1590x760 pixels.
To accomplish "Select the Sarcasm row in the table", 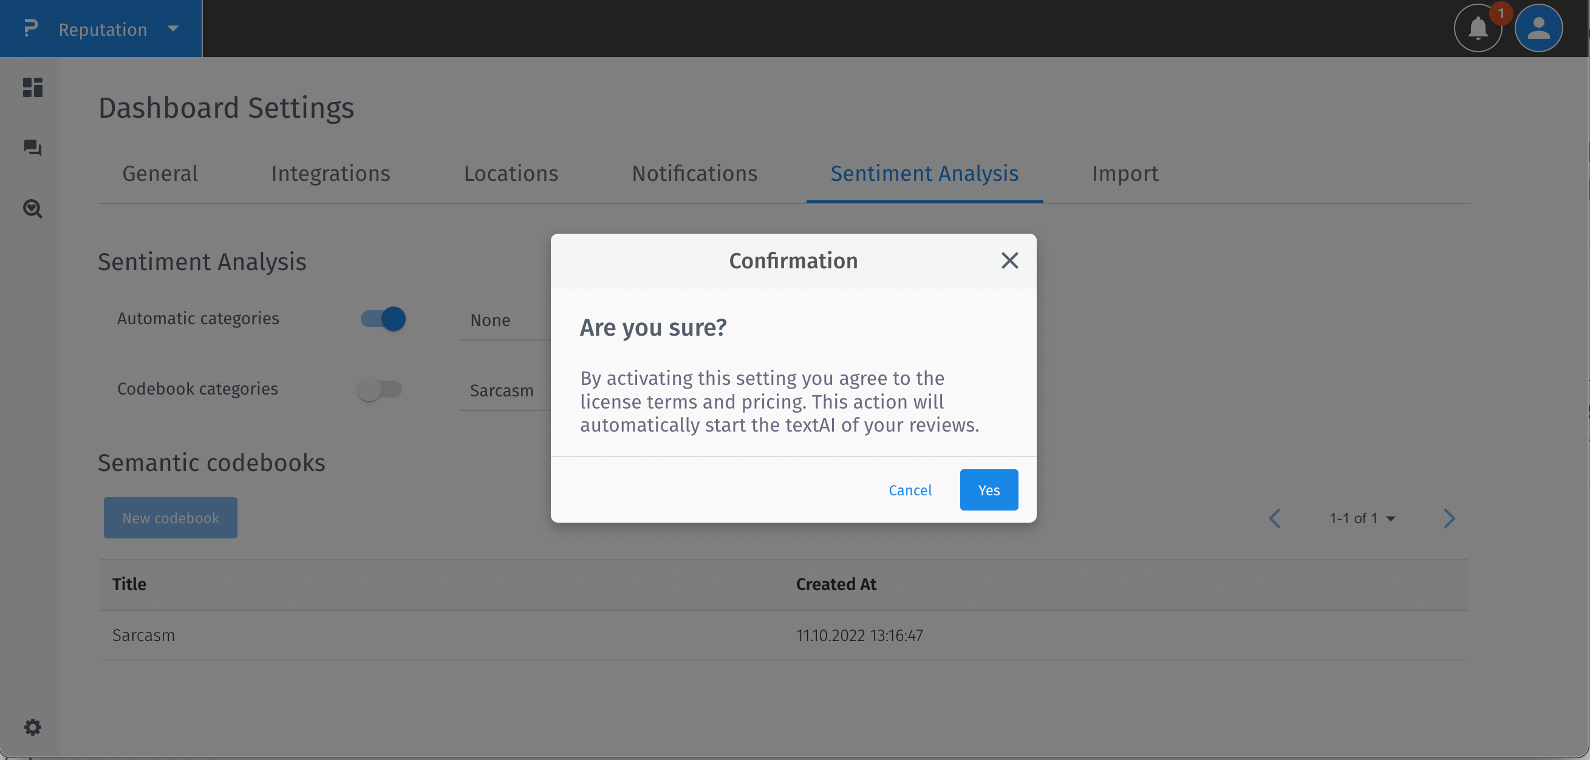I will 144,635.
